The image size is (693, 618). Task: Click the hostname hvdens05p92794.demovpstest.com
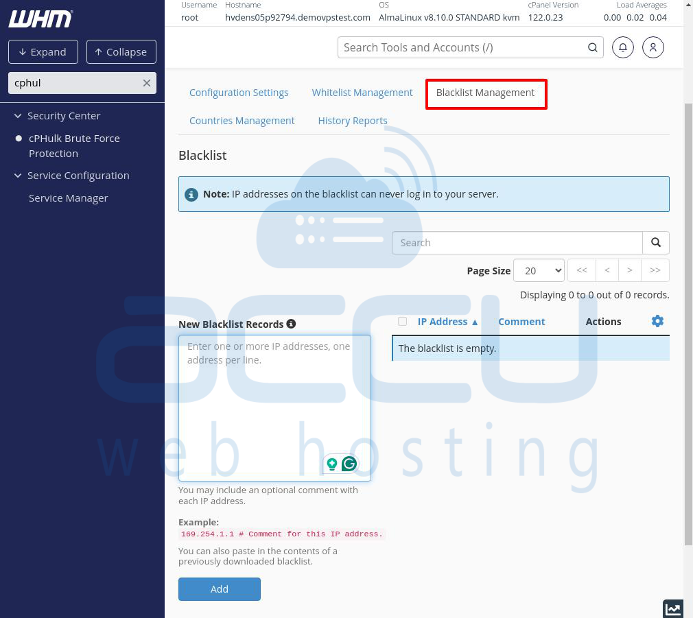click(298, 18)
